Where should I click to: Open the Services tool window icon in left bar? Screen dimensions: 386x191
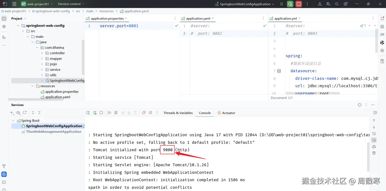(4, 174)
